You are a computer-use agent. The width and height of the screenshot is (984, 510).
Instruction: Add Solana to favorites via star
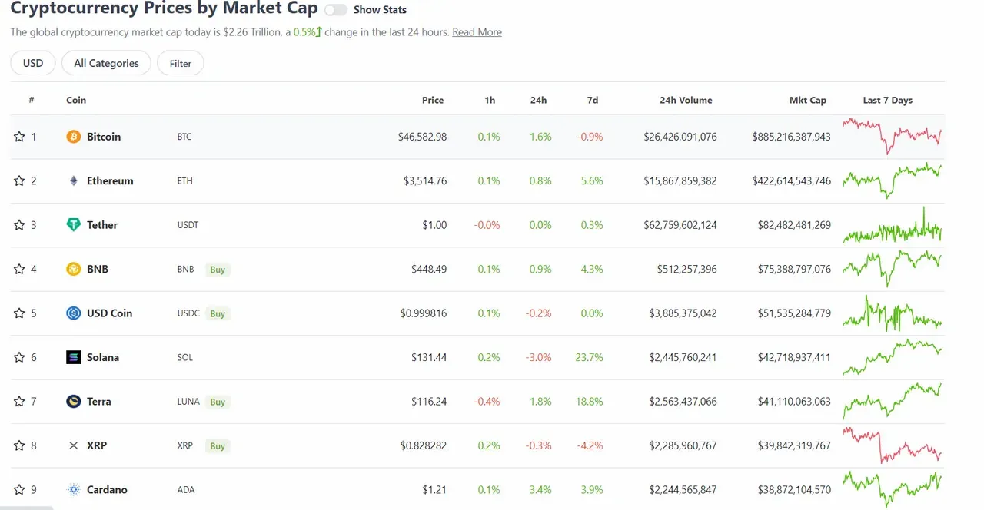pos(19,358)
